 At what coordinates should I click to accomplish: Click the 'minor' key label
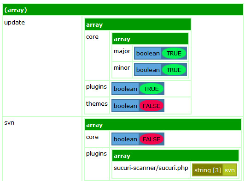coord(122,68)
